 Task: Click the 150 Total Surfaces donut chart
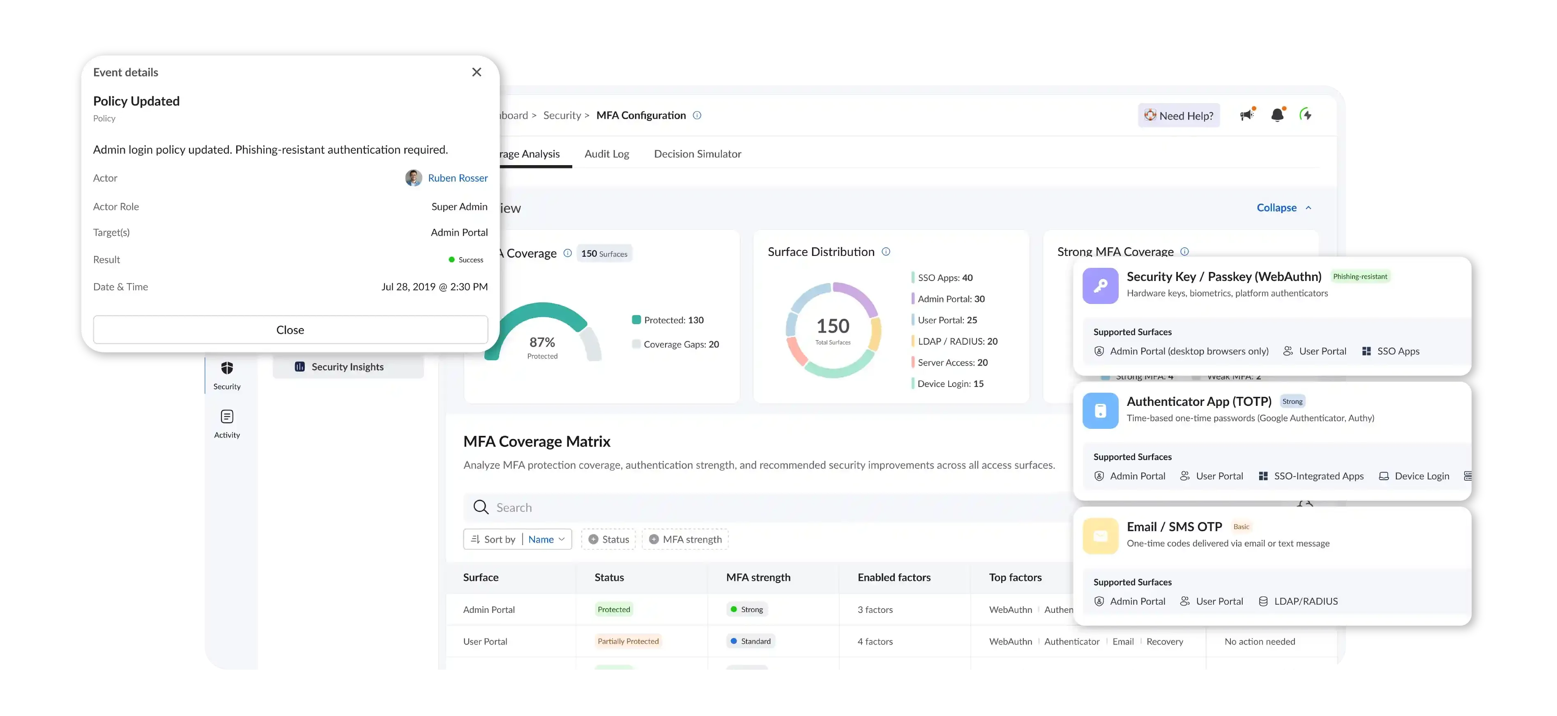point(833,330)
